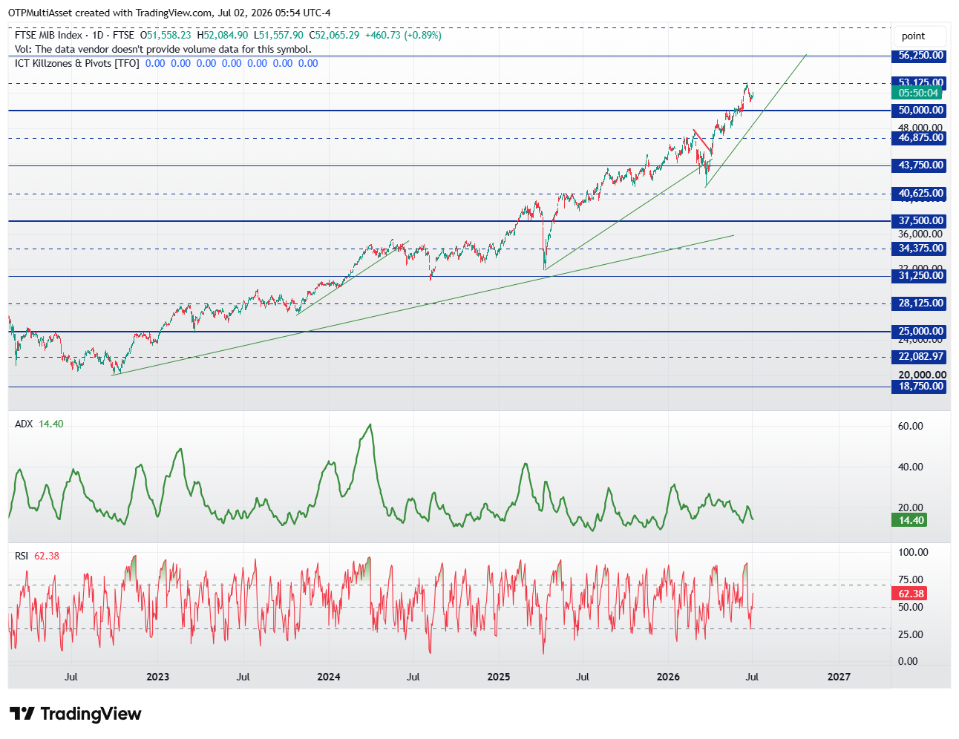
Task: Click the +460.73 (+0.89%) change value
Action: point(403,35)
